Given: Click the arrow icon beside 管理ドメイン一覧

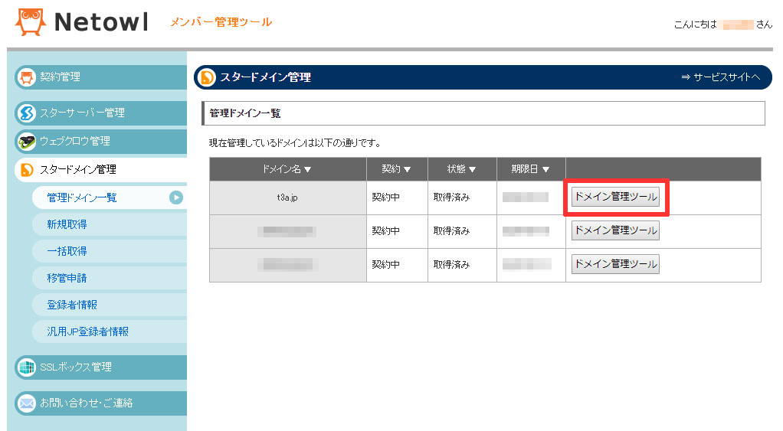Looking at the screenshot, I should pyautogui.click(x=175, y=198).
